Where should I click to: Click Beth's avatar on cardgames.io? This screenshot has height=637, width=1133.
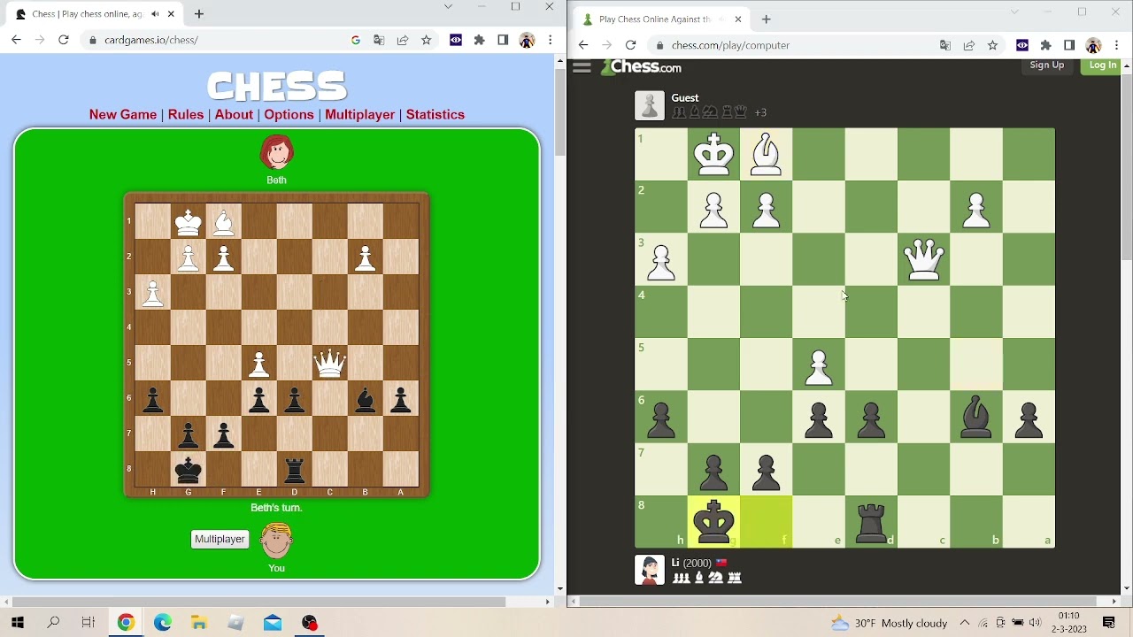tap(276, 152)
